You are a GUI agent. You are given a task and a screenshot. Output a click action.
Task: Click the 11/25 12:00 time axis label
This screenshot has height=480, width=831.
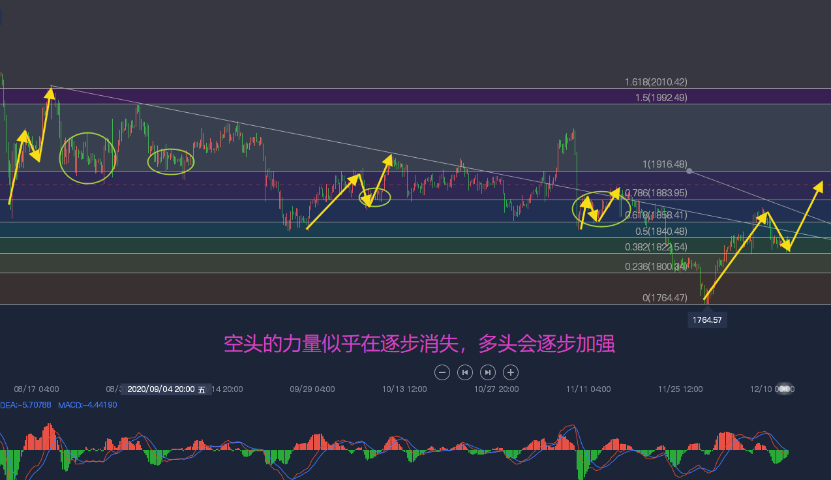(x=680, y=389)
